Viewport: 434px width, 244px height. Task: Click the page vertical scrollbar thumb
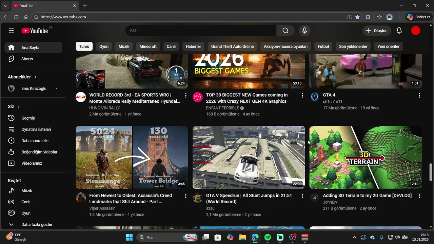point(431,172)
